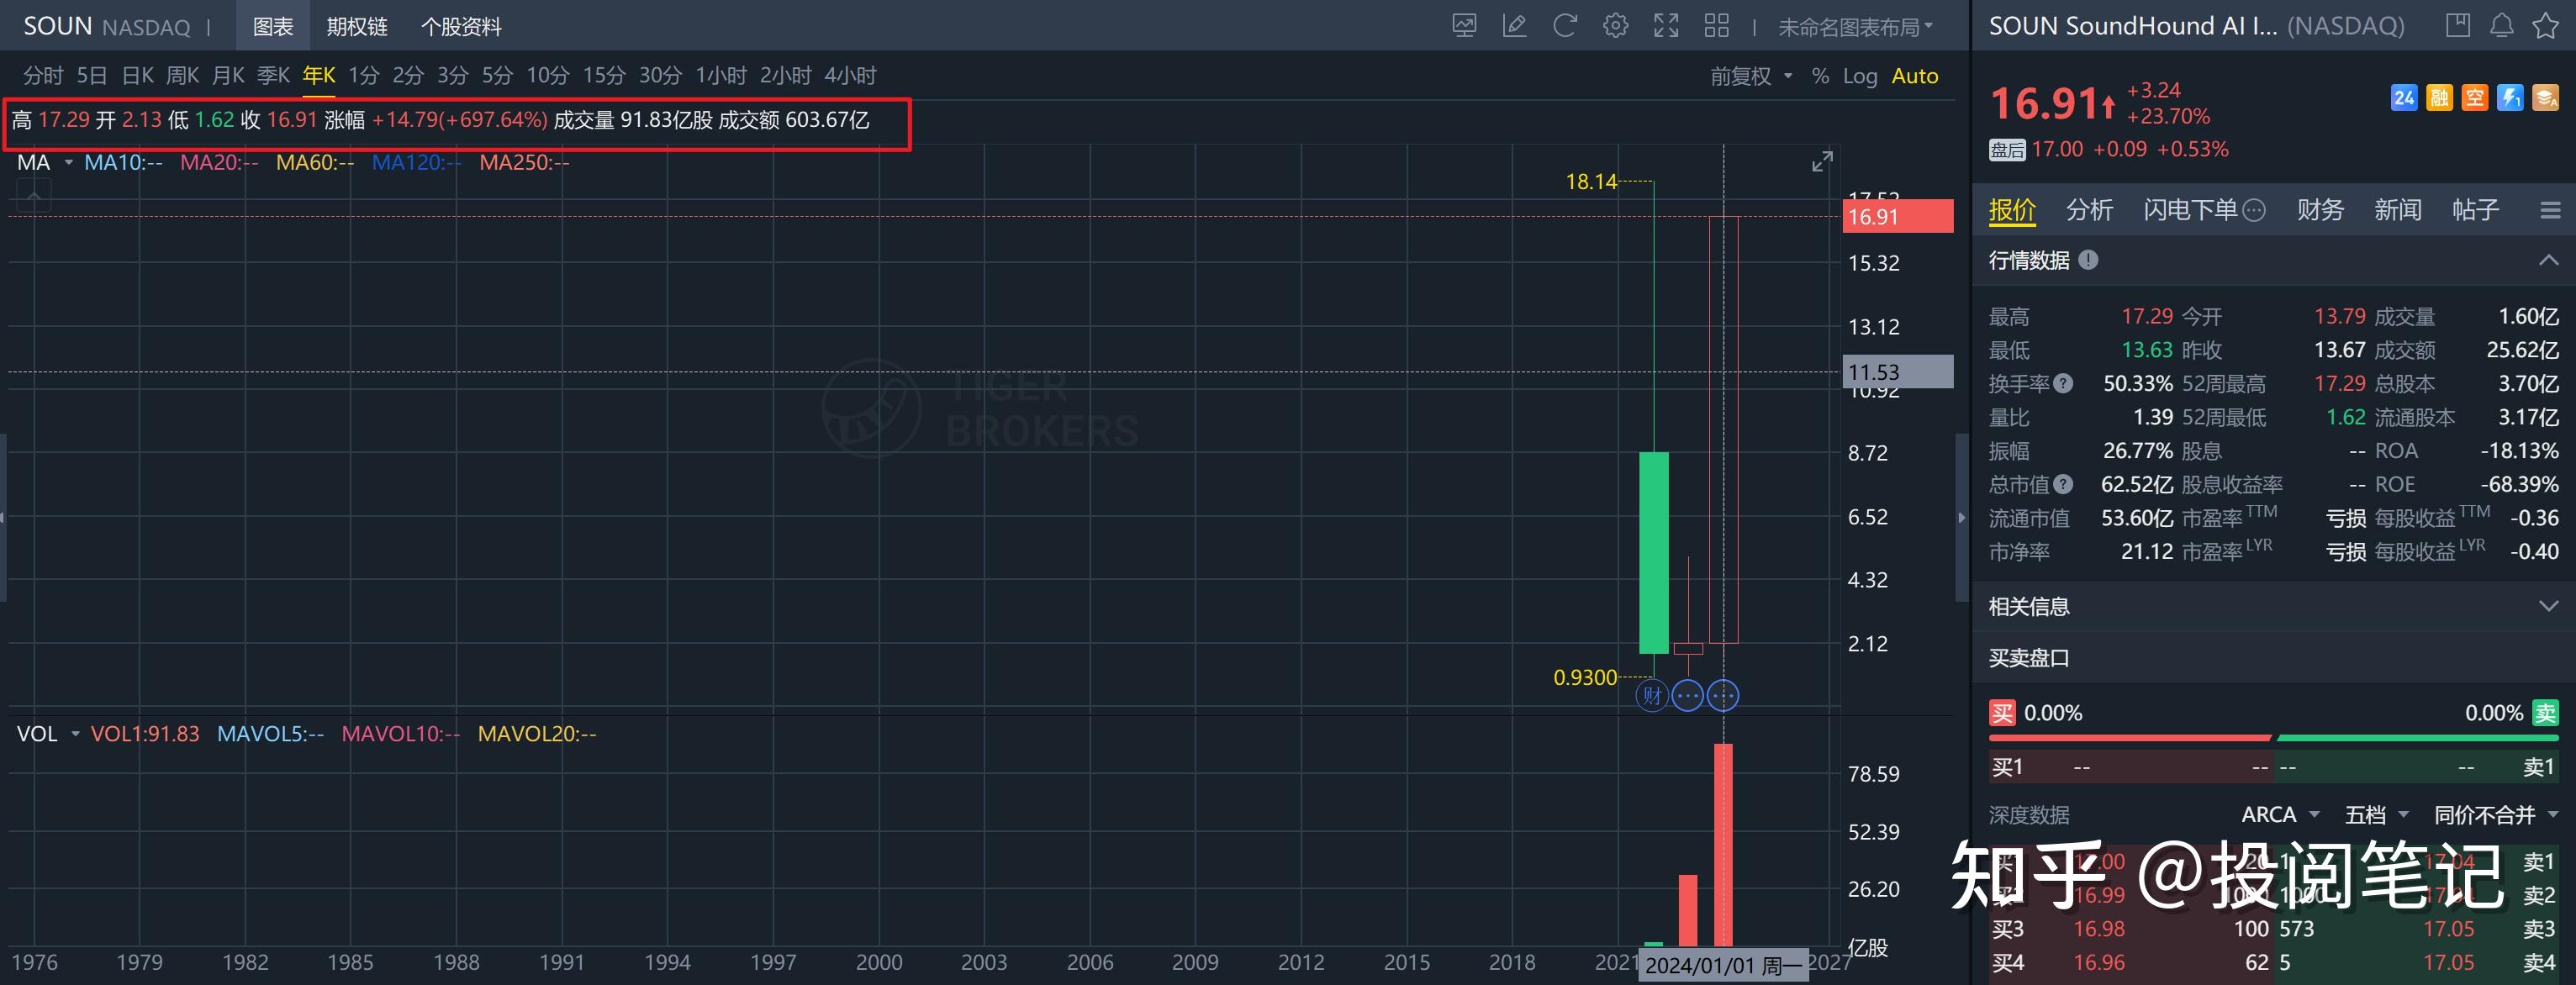Screen dimensions: 2576x985
Task: Select the 日K timeframe
Action: [137, 76]
